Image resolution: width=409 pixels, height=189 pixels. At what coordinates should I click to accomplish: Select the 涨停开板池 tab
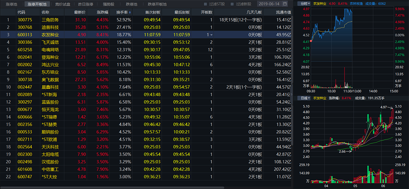pyautogui.click(x=37, y=4)
